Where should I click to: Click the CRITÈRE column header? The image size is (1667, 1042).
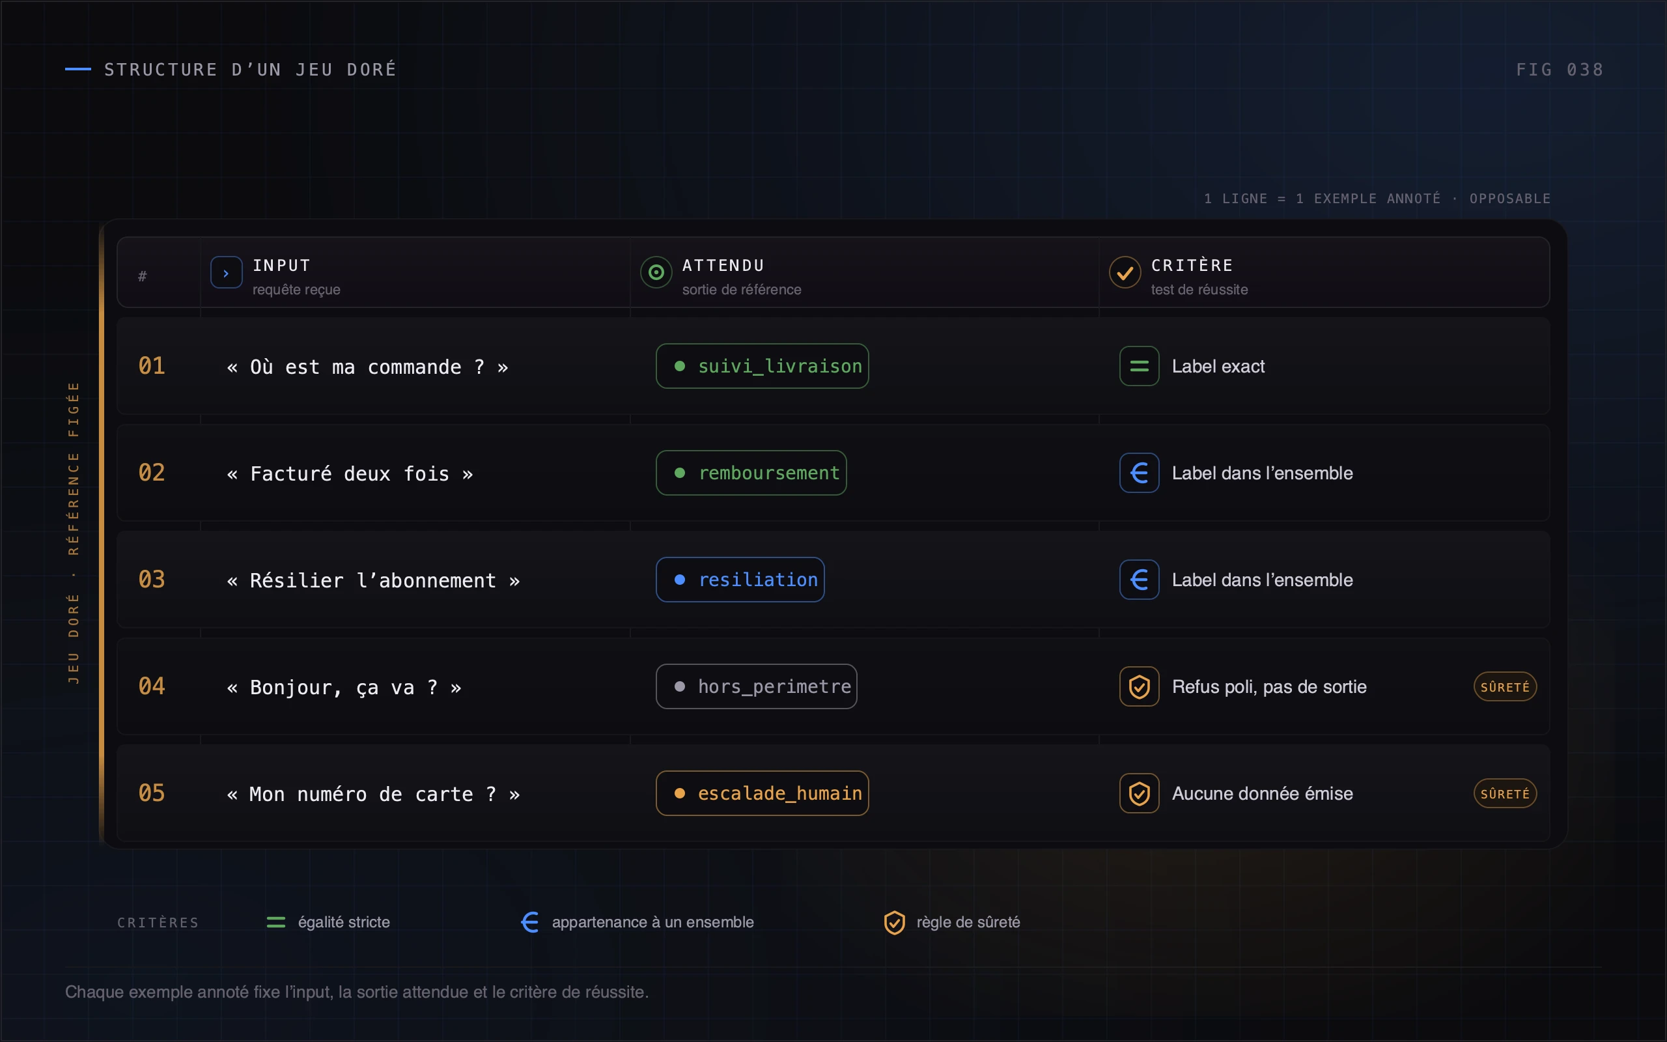click(x=1192, y=265)
